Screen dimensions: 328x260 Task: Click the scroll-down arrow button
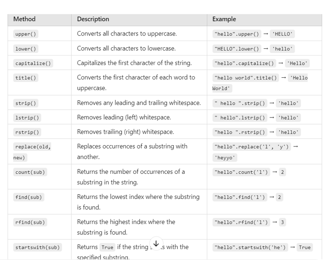point(156,243)
